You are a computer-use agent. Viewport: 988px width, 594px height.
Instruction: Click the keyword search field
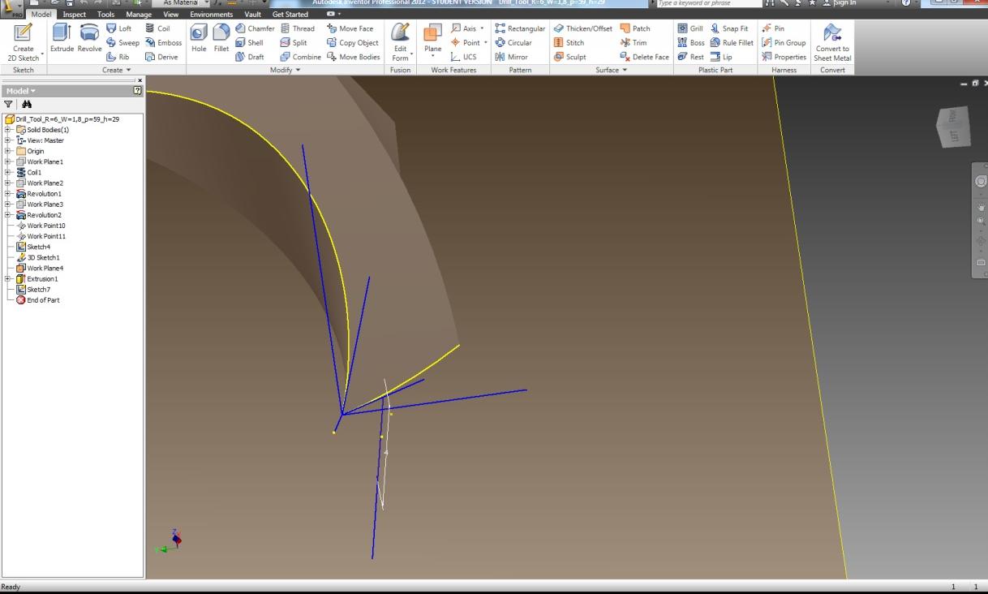708,4
